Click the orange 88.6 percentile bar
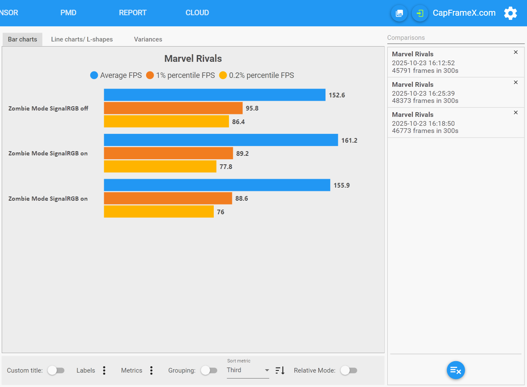 click(x=168, y=198)
